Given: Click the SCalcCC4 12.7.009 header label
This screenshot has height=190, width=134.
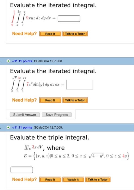Looking at the screenshot, I should pyautogui.click(x=48, y=128).
